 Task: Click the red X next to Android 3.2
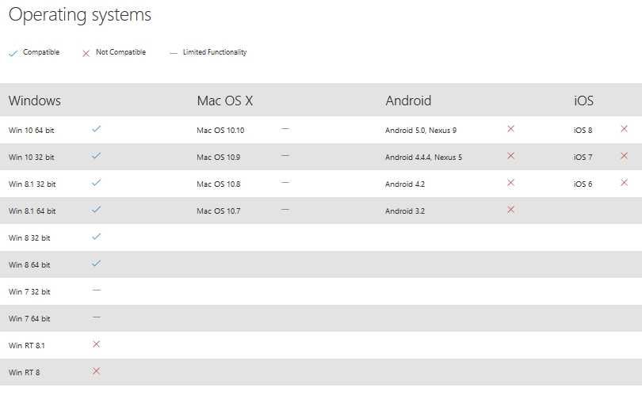click(x=510, y=210)
